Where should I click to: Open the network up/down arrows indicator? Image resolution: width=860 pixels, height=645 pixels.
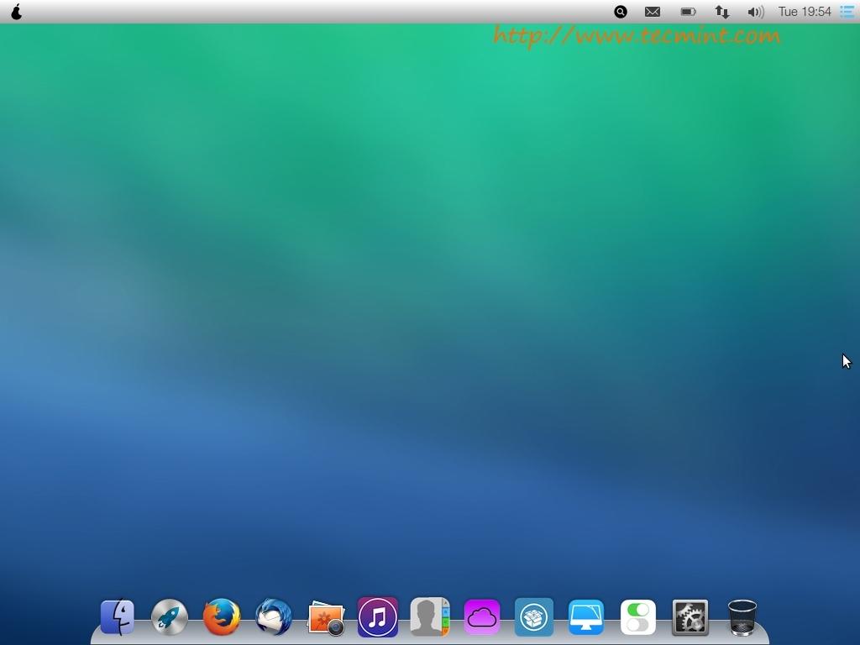pyautogui.click(x=721, y=12)
